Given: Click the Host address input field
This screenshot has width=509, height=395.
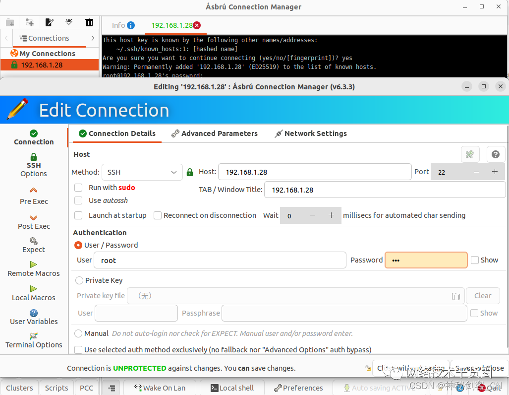Looking at the screenshot, I should 315,172.
